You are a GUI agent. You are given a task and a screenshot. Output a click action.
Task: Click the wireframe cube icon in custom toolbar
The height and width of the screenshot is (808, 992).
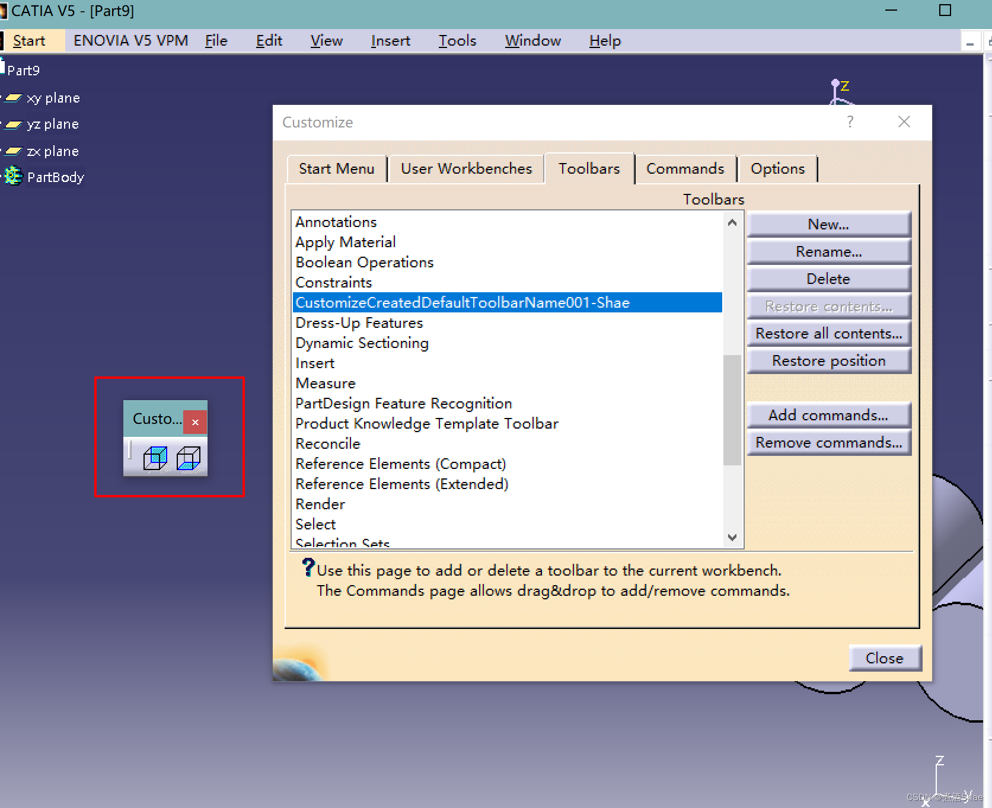tap(189, 458)
